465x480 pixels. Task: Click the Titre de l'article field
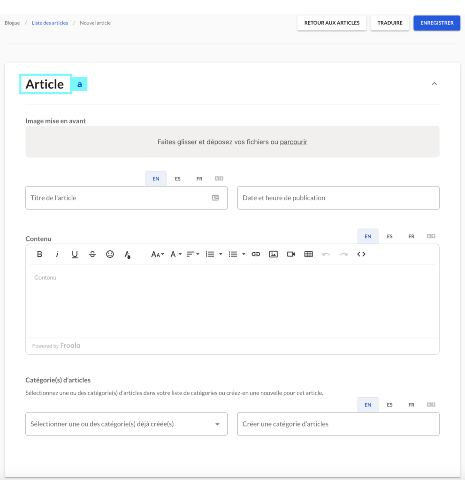point(126,198)
